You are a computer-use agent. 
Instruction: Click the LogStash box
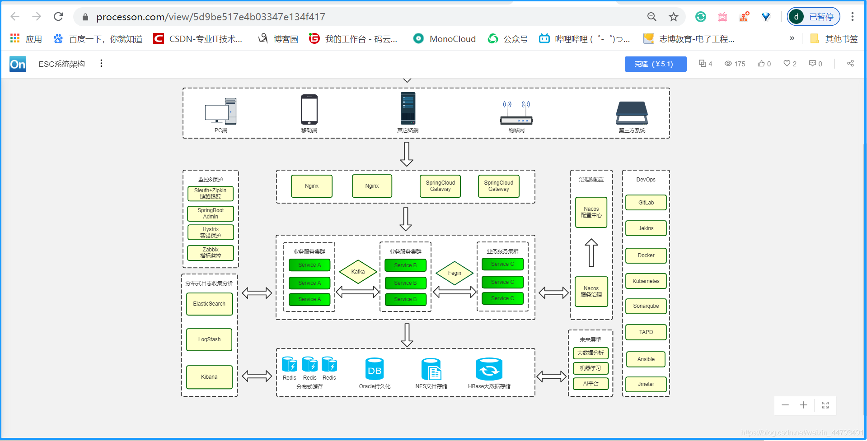(x=209, y=339)
